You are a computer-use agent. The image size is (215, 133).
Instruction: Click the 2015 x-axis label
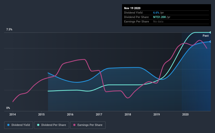pos(41,114)
